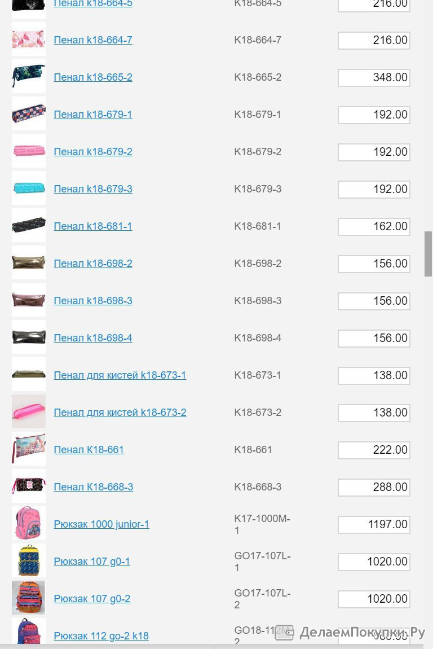Screen dimensions: 433x649
Task: Open the Пенал k18-698-4 product link
Action: tap(93, 338)
